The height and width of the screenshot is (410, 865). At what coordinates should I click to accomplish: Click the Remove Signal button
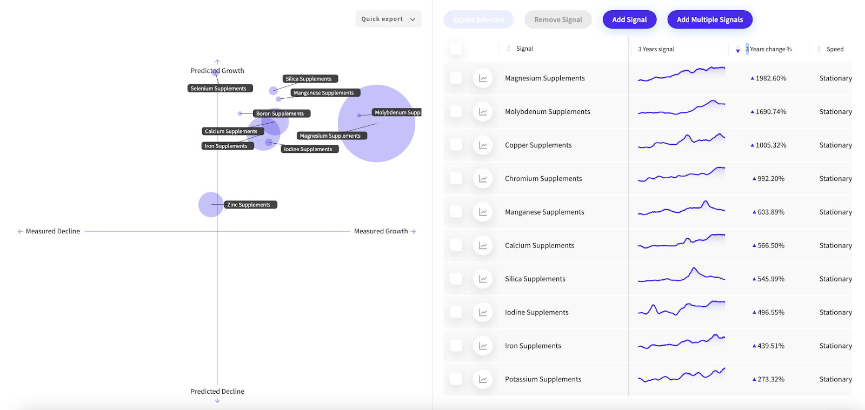[x=558, y=19]
